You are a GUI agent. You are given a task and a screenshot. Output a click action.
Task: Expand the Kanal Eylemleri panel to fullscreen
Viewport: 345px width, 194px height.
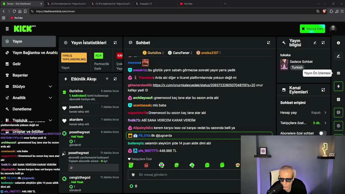pyautogui.click(x=323, y=90)
